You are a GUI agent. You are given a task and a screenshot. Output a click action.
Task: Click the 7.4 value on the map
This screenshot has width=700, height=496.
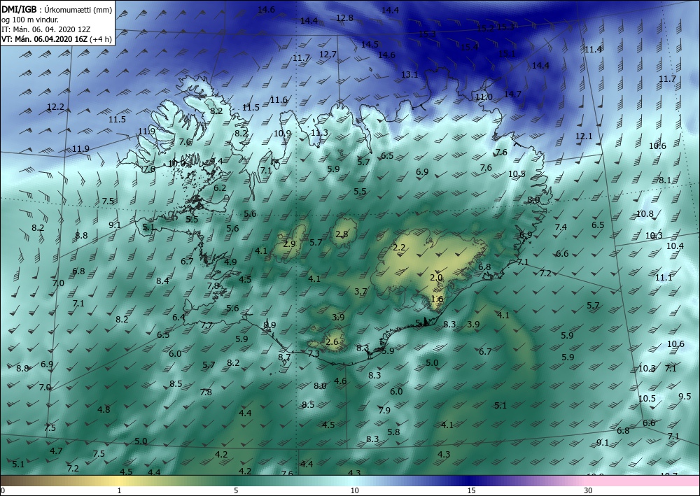(561, 227)
